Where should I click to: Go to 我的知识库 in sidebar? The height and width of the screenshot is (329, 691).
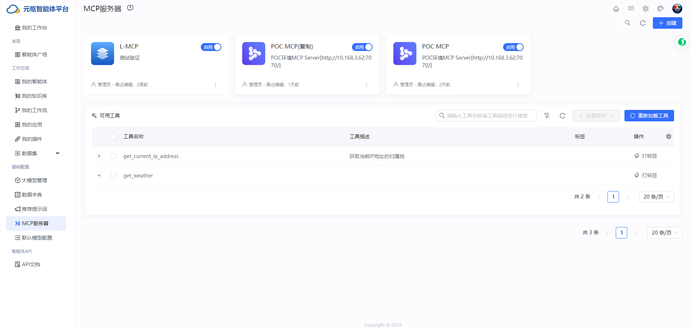pyautogui.click(x=35, y=96)
